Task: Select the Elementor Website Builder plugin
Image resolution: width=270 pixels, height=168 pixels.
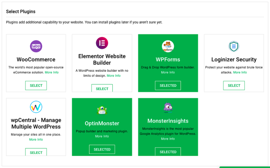Action: [x=102, y=88]
